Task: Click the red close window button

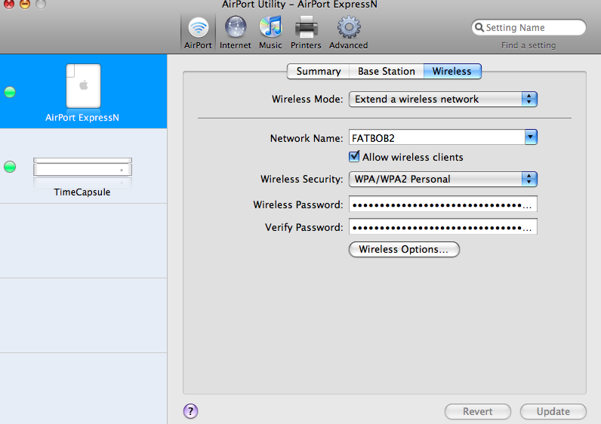Action: (8, 4)
